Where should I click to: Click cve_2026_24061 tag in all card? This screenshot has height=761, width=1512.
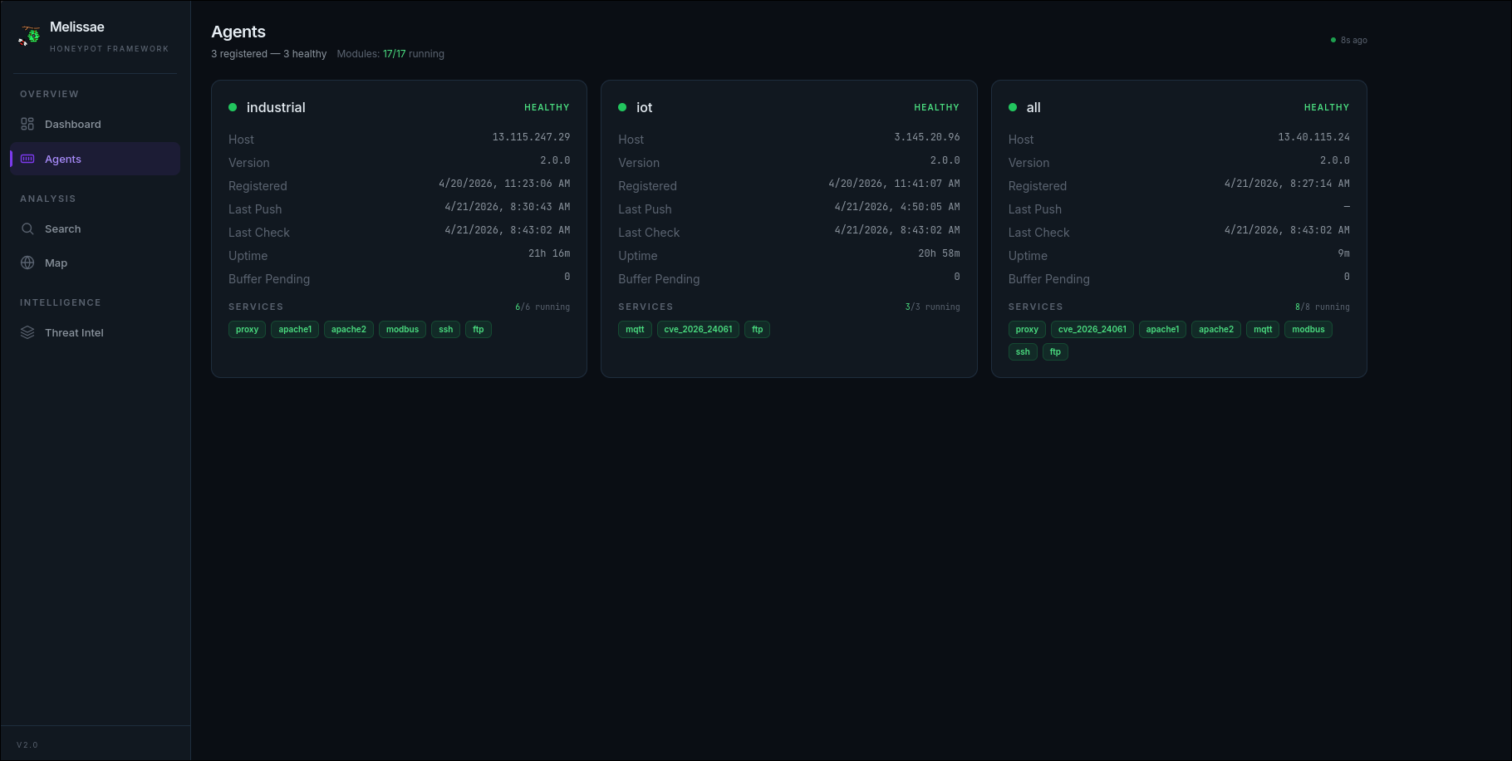tap(1092, 329)
